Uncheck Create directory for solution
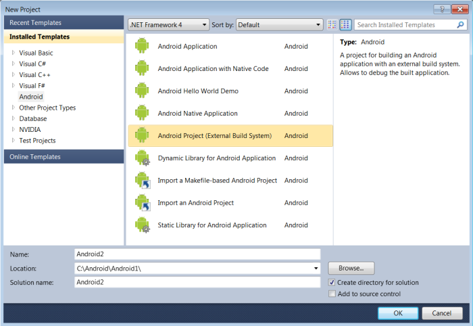The height and width of the screenshot is (326, 473). pyautogui.click(x=332, y=283)
